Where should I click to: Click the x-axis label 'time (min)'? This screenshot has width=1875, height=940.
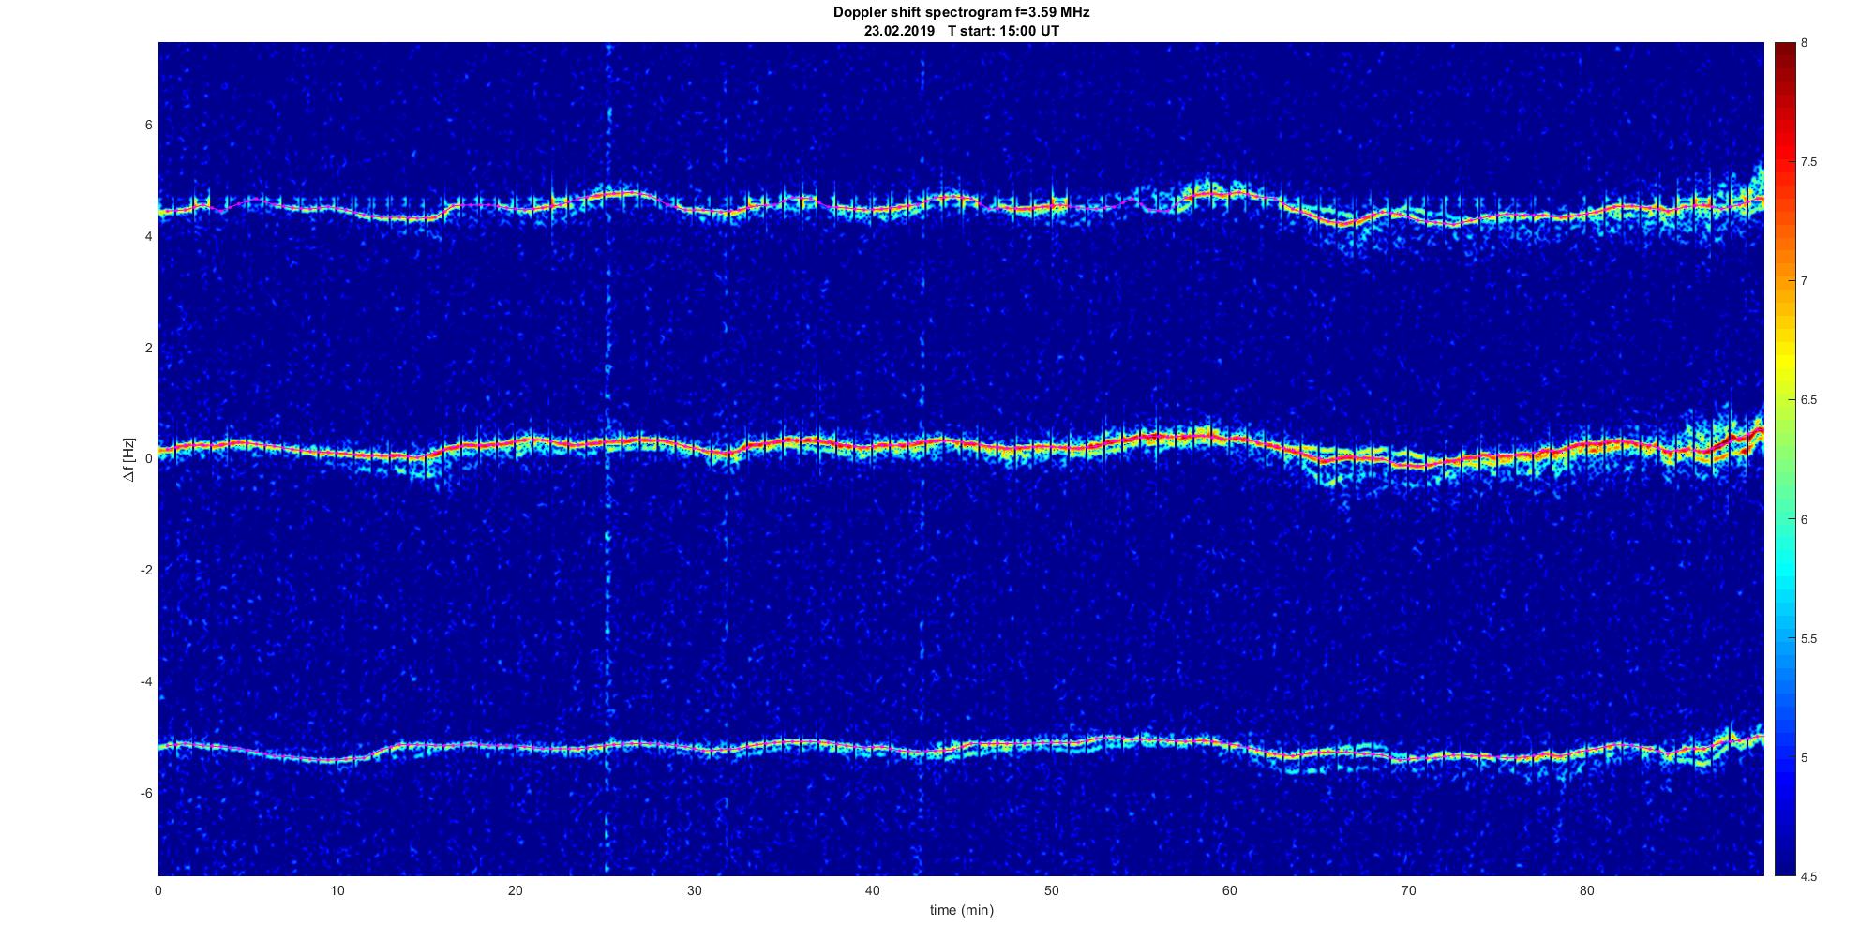pos(961,910)
